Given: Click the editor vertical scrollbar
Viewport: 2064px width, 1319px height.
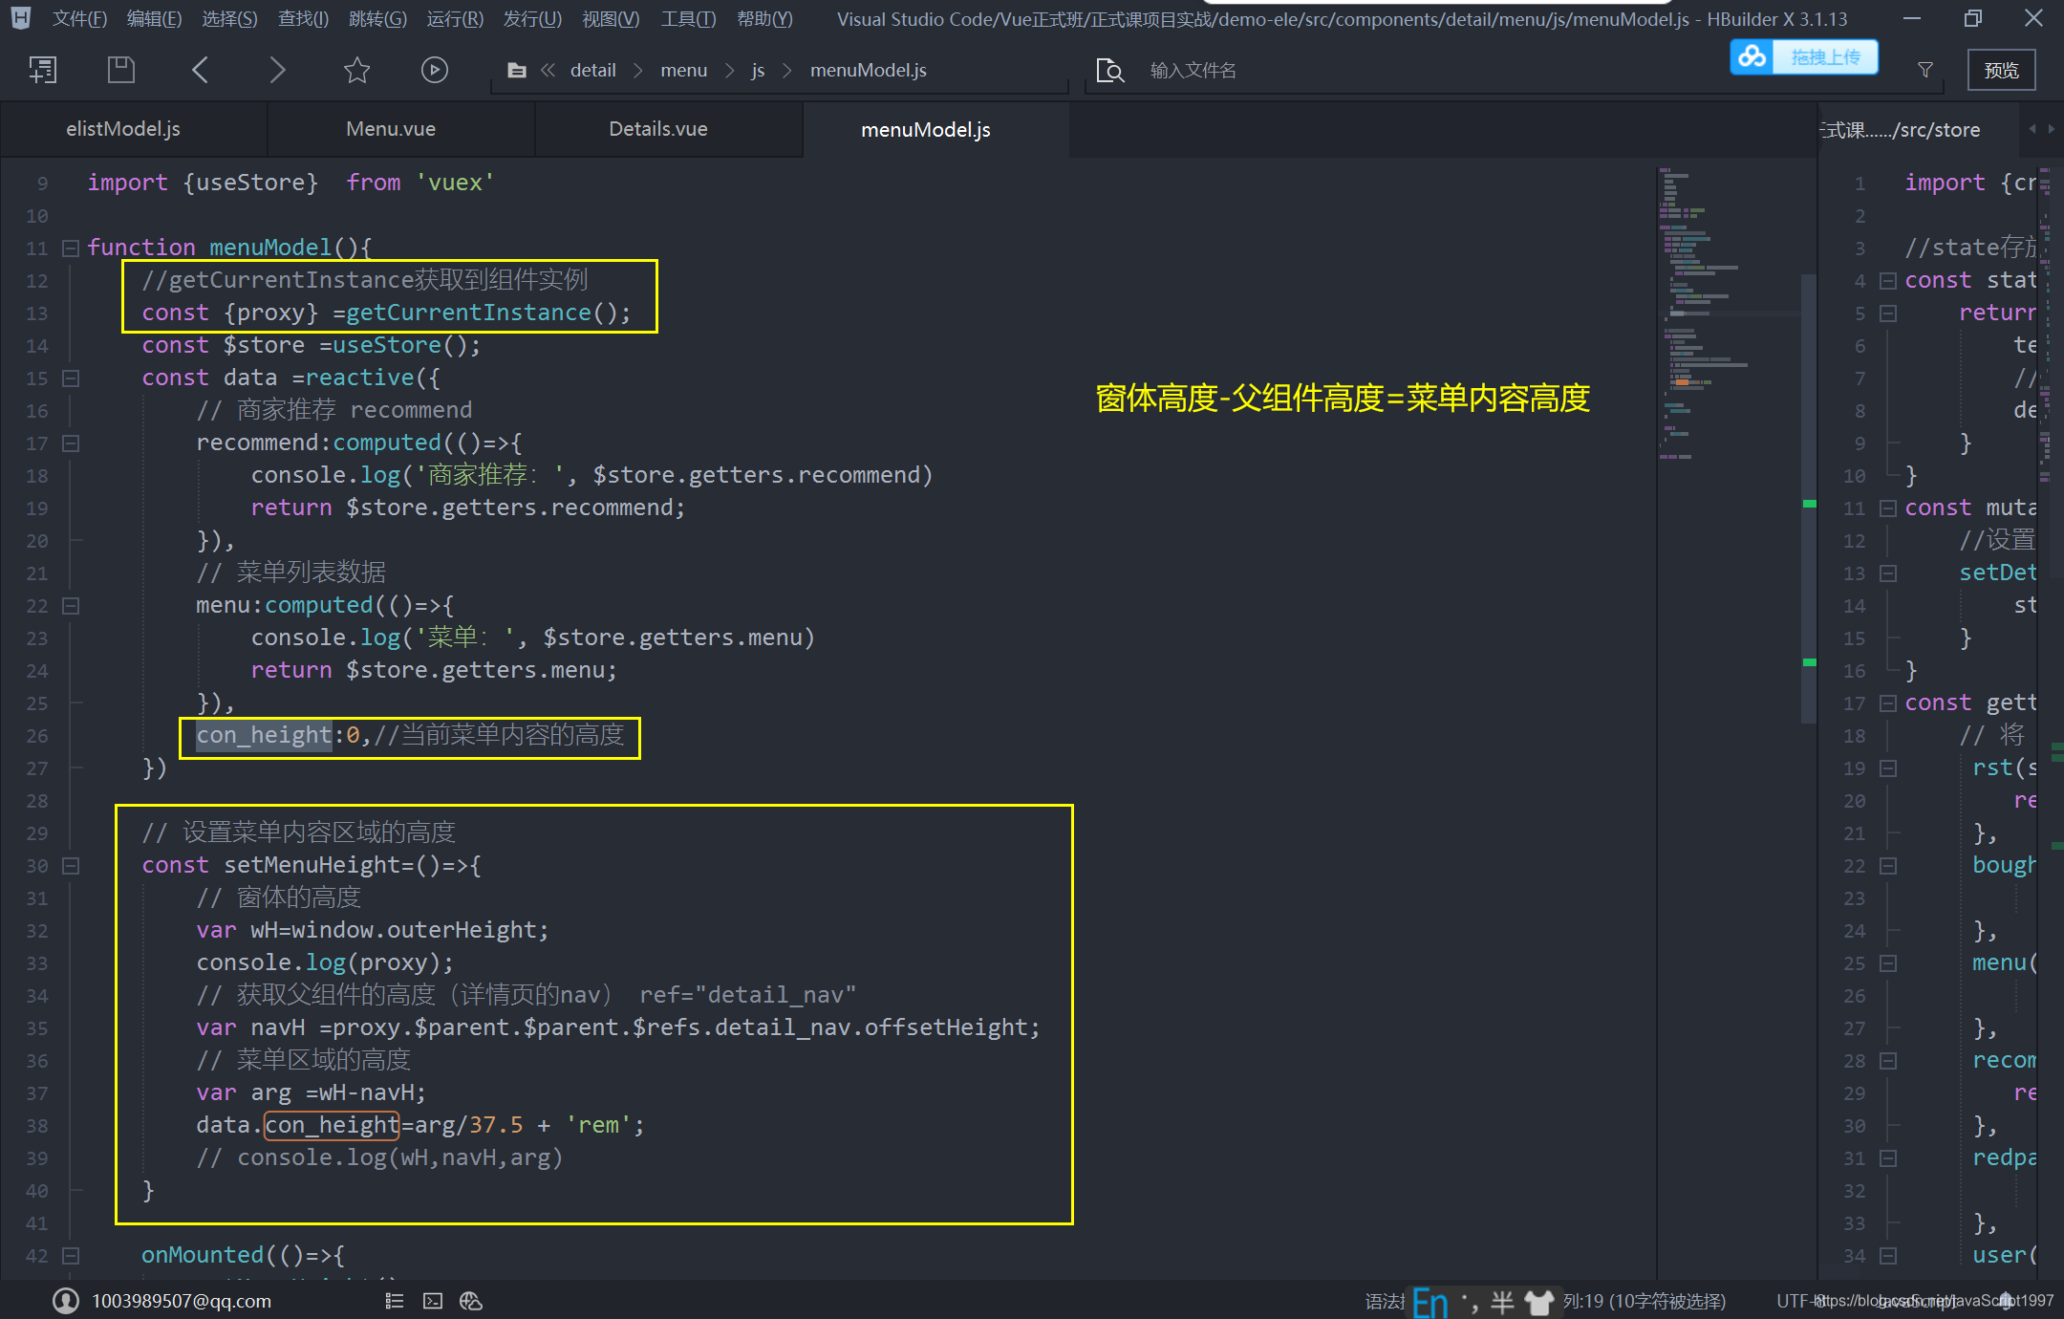Looking at the screenshot, I should point(1809,497).
